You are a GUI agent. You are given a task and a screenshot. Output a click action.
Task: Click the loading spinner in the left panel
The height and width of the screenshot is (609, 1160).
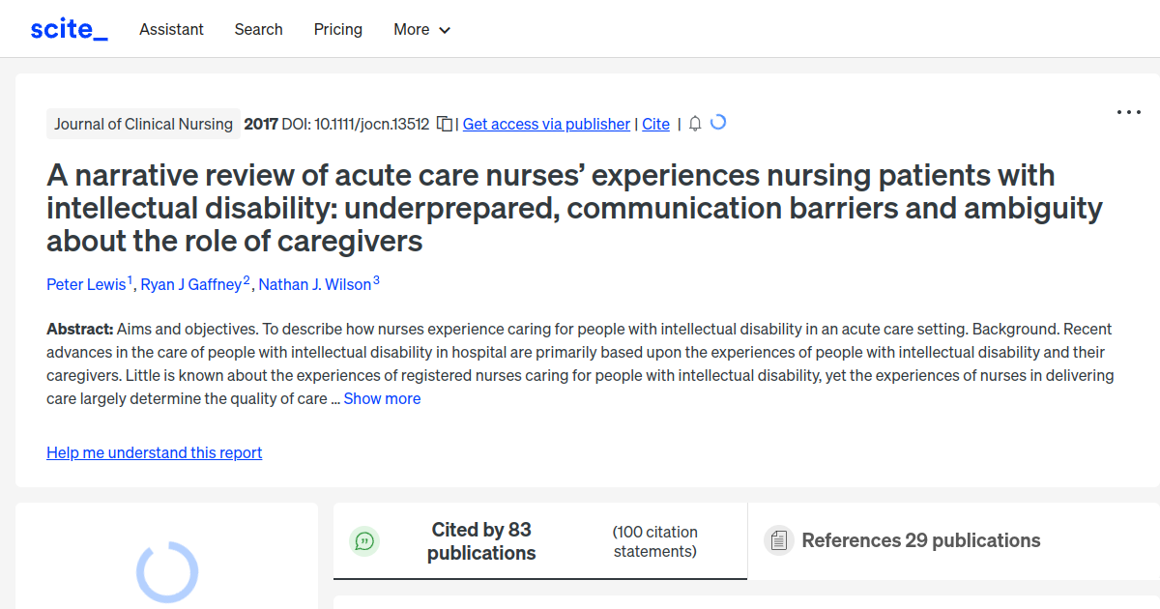165,572
